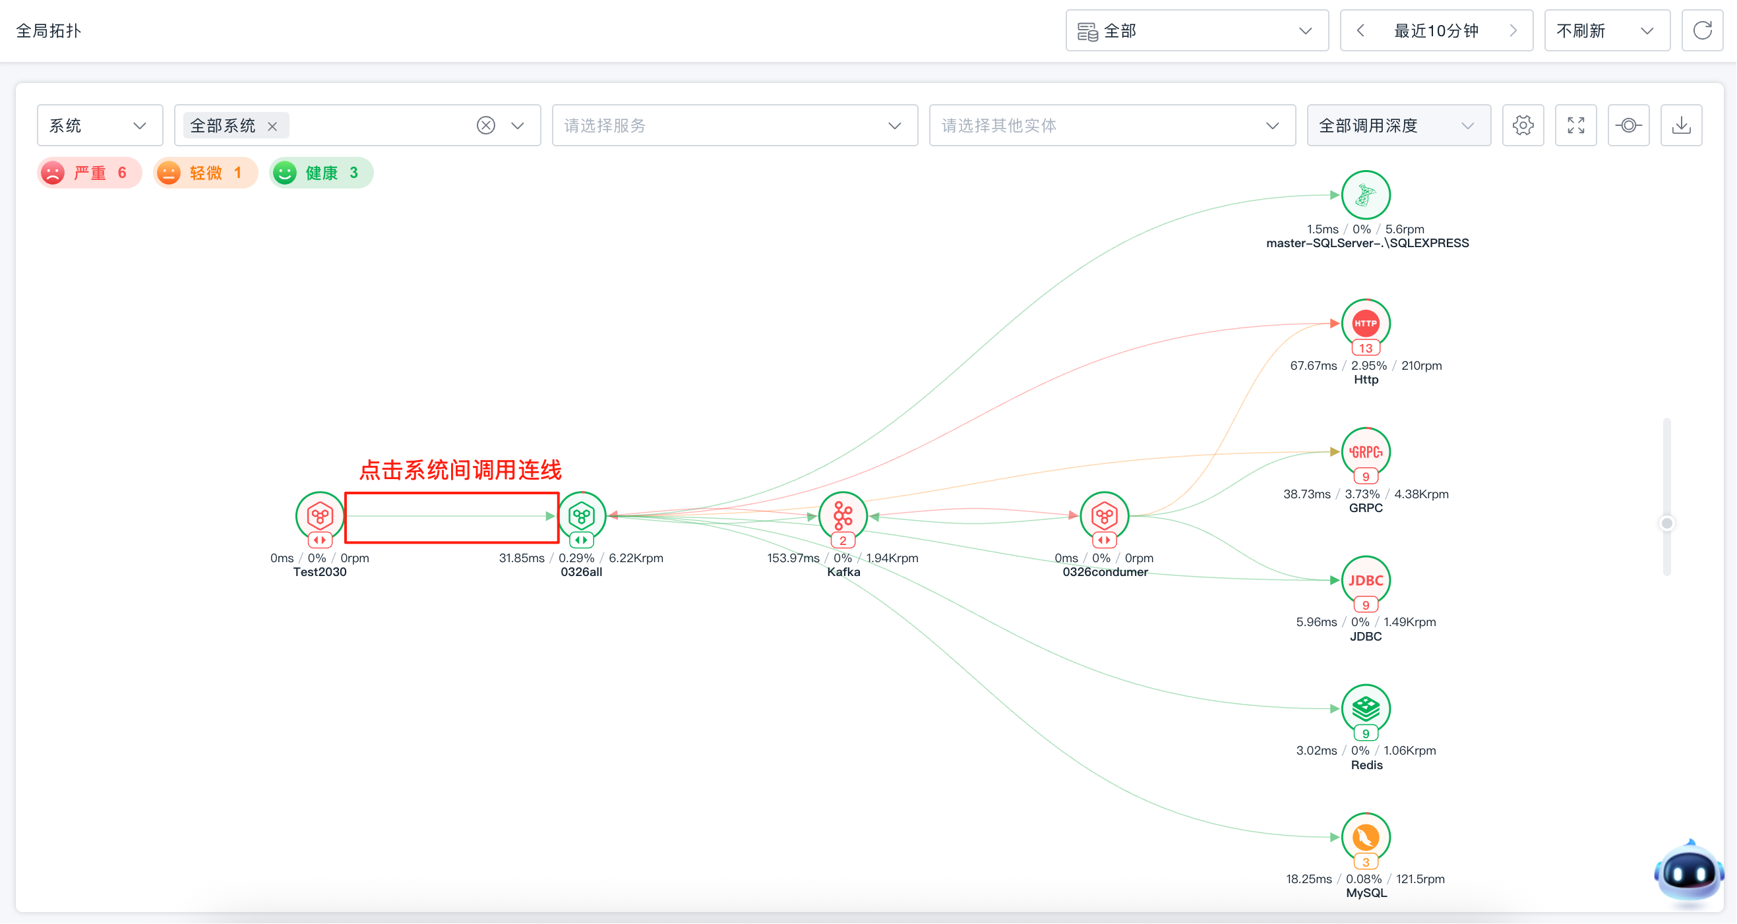Click the Http node alert badge 13

click(1366, 349)
